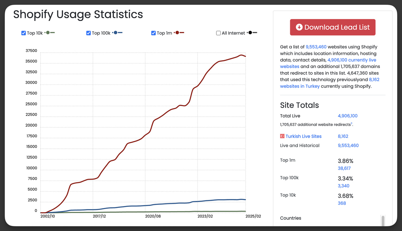Click the Top 1m 38,617 count link
The image size is (402, 231).
click(x=344, y=168)
